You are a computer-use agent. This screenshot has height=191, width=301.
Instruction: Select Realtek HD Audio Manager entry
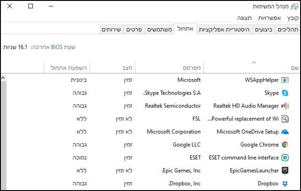click(x=246, y=106)
